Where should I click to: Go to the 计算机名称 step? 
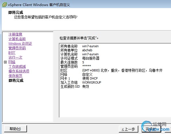17,39
